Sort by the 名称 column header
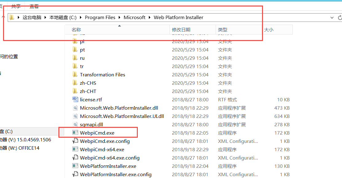The height and width of the screenshot is (178, 342). (117, 30)
